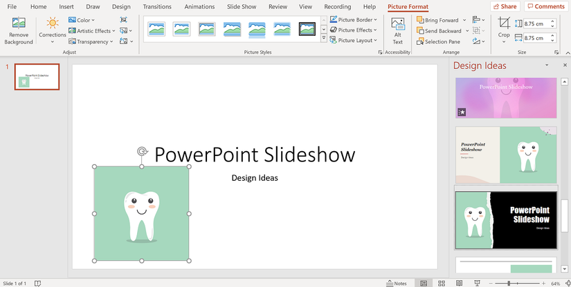Open the Selection Pane

click(x=438, y=41)
